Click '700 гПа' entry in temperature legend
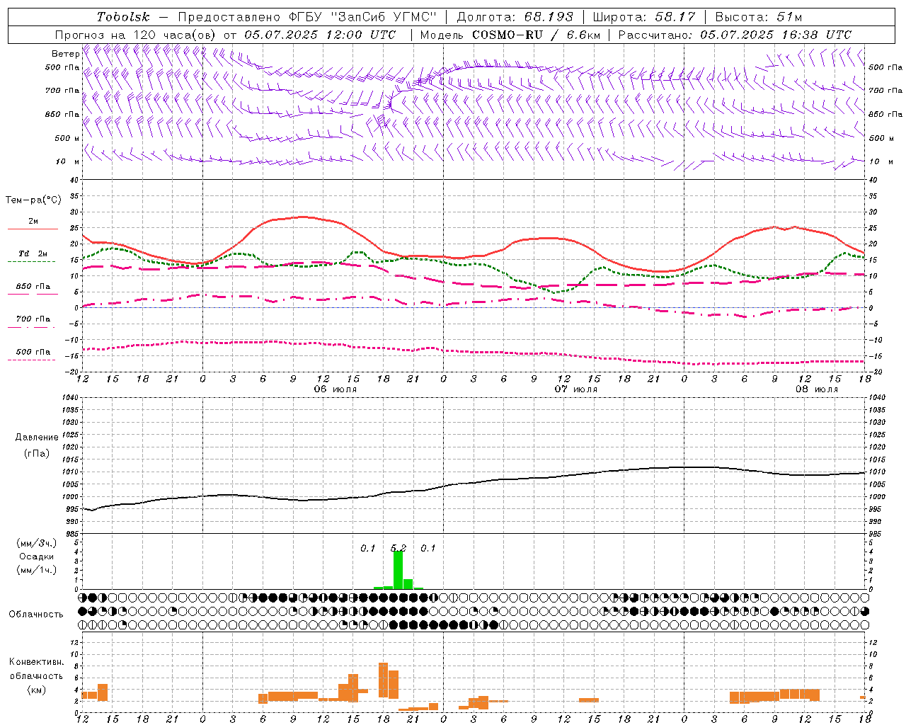This screenshot has height=725, width=906. [x=33, y=319]
